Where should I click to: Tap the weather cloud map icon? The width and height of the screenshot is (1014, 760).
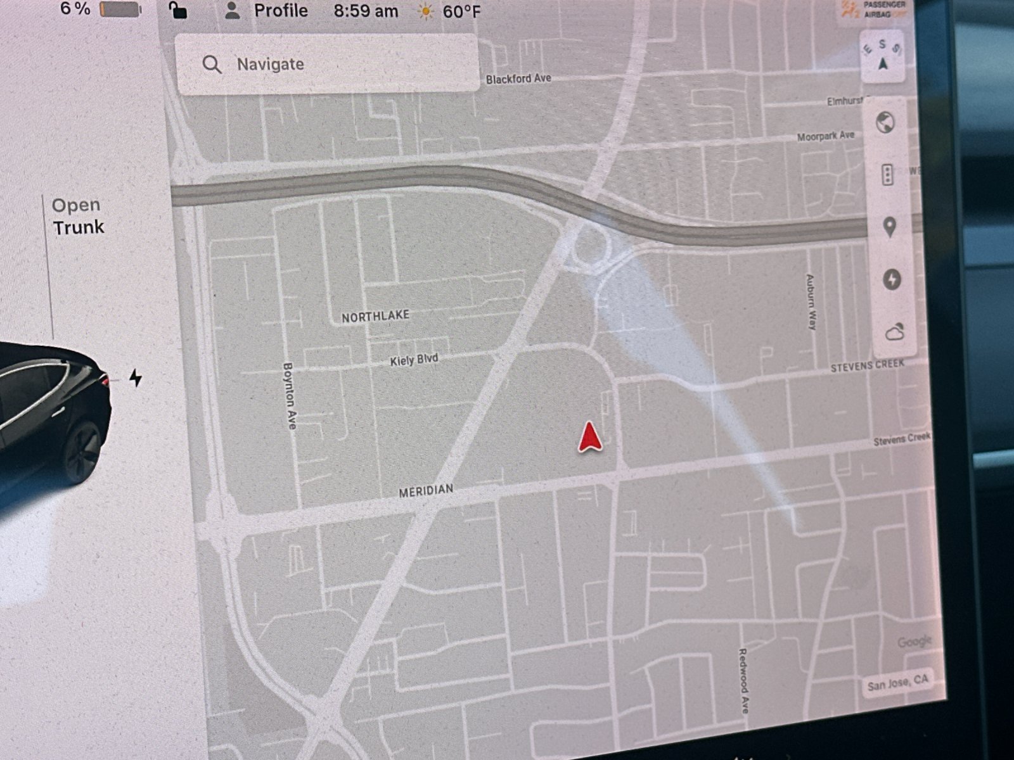(894, 332)
